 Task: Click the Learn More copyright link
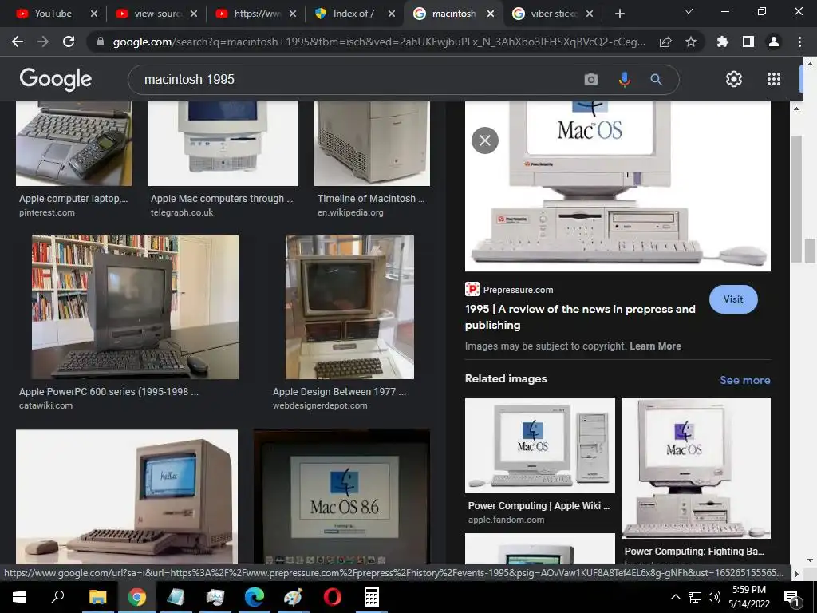click(x=655, y=346)
